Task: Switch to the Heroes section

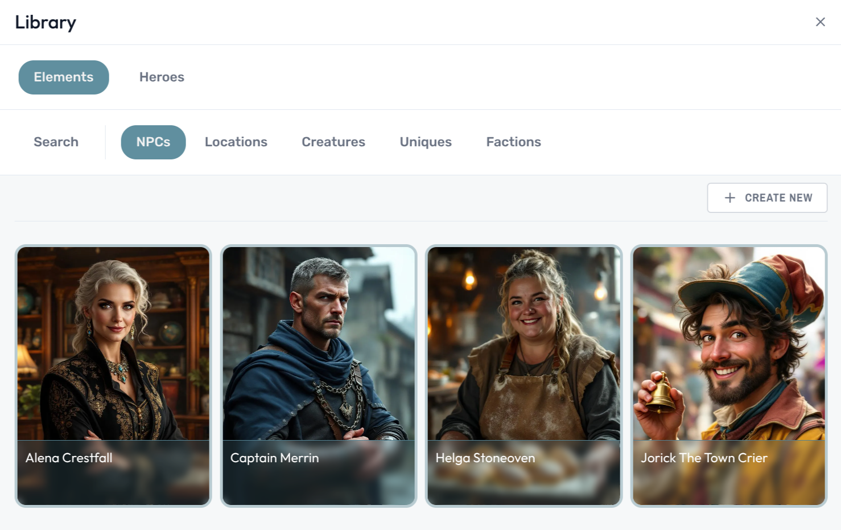Action: point(162,77)
